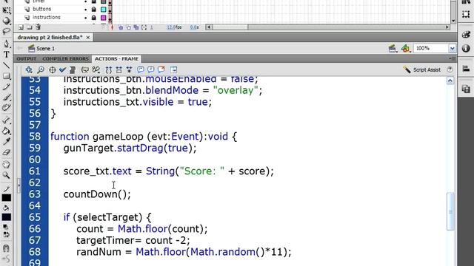Click the Collapse between braces icon
Image resolution: width=474 pixels, height=266 pixels.
pyautogui.click(x=109, y=70)
